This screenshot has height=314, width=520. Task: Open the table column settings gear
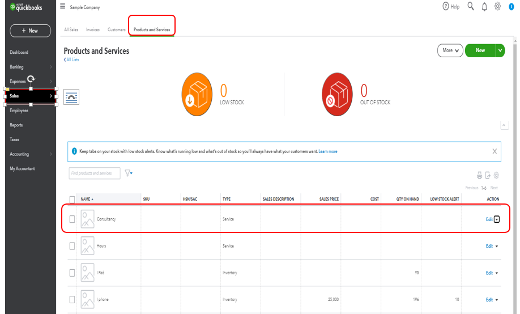pyautogui.click(x=496, y=175)
